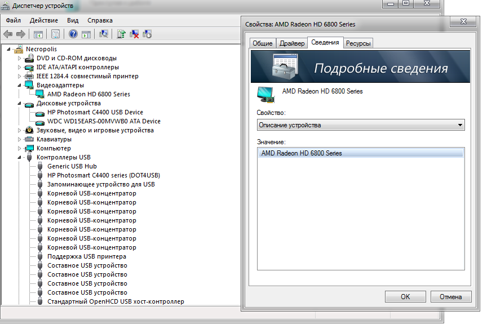Select Стандартный OpenHCD USB хост-контроллер

[116, 301]
